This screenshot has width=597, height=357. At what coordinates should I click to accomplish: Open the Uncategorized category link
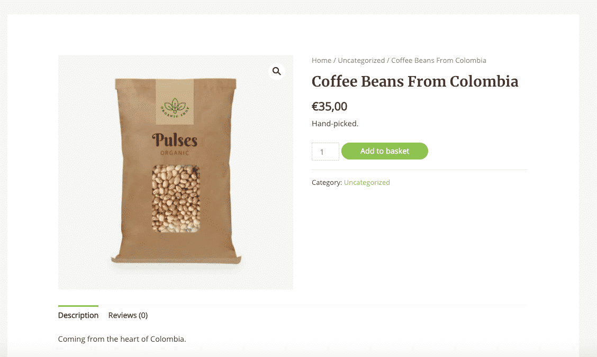click(367, 182)
